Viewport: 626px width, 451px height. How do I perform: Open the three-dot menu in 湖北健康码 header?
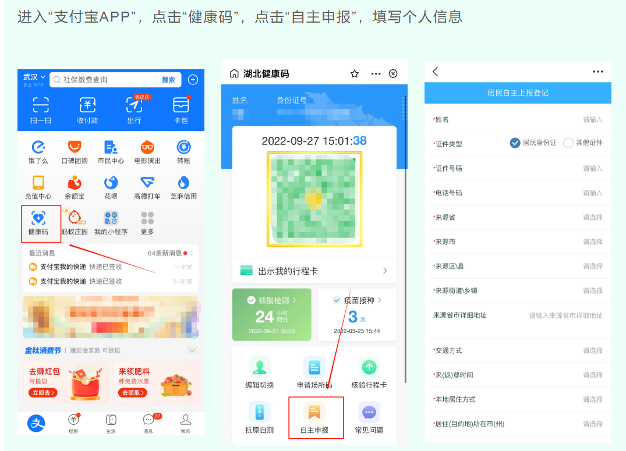[376, 73]
